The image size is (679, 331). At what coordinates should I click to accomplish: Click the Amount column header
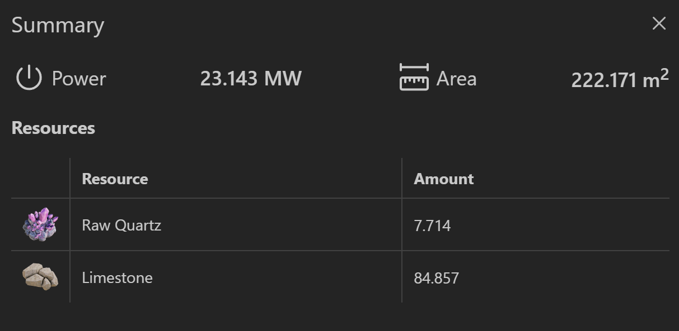pos(443,179)
